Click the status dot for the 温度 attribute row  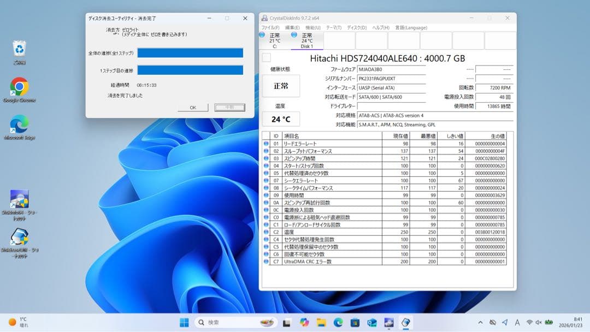pos(266,232)
